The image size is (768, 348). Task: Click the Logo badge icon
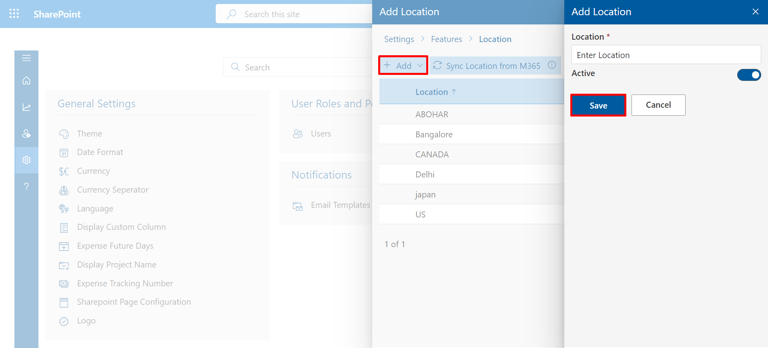[x=64, y=321]
